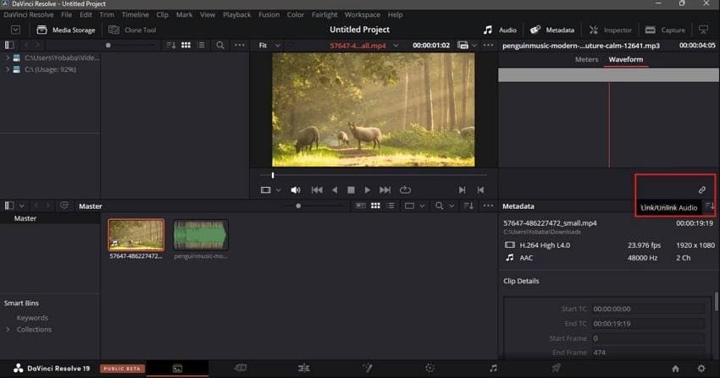Open Project Settings gear icon

tap(701, 369)
